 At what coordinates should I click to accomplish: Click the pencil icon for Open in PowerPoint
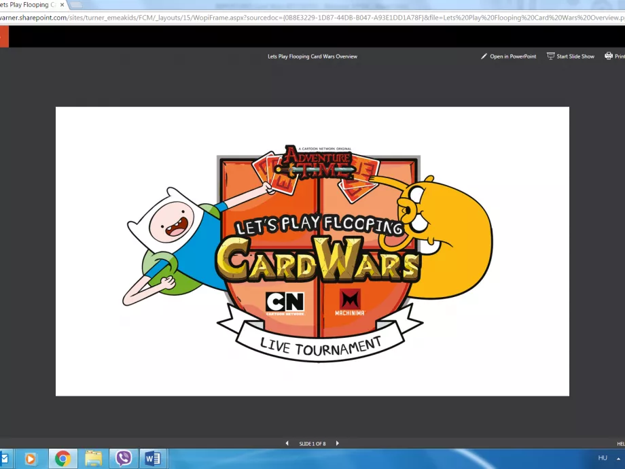(484, 56)
